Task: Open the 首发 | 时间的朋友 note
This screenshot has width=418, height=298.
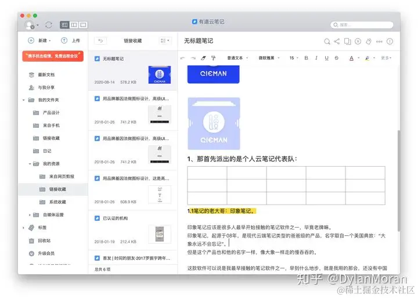Action: pyautogui.click(x=132, y=258)
